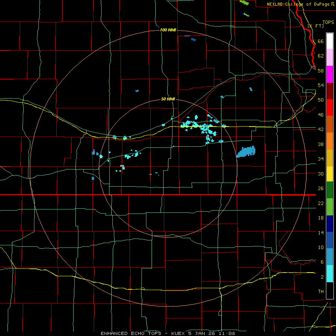336x336 pixels.
Task: Click the 22 legend value
Action: pyautogui.click(x=321, y=203)
